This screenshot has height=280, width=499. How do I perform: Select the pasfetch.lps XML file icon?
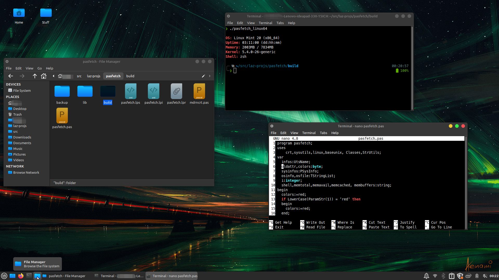click(x=130, y=91)
